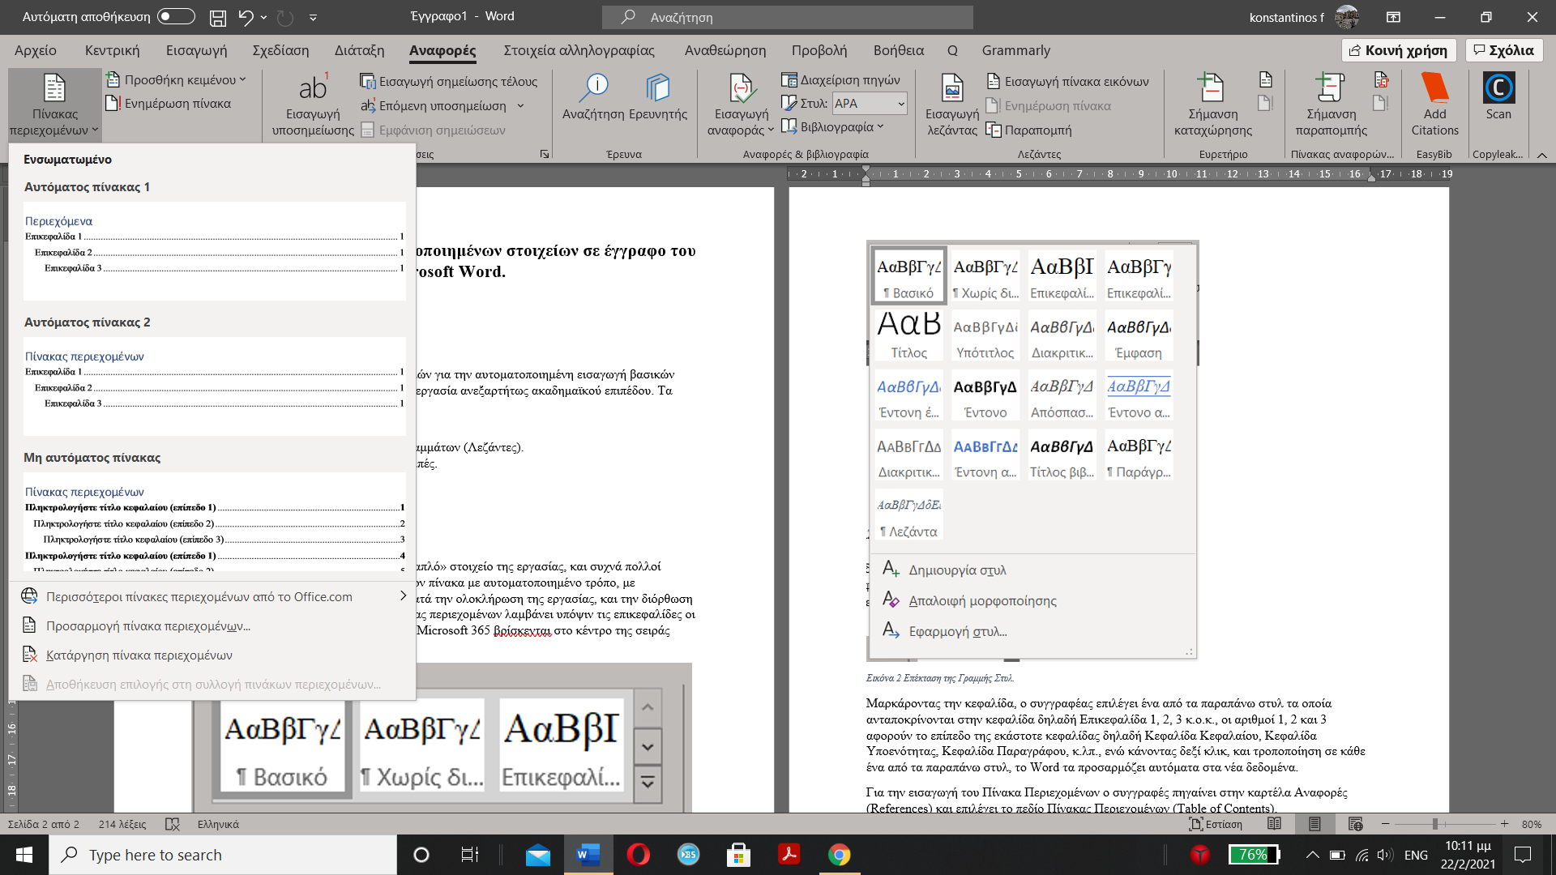Switch to the Εισαγωγή tab
The image size is (1556, 875).
[x=196, y=50]
